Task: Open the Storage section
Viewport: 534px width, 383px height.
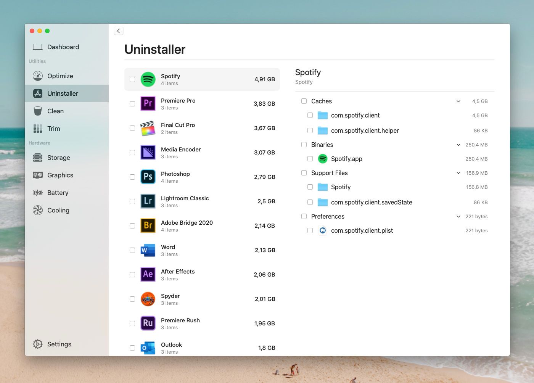Action: [67, 158]
